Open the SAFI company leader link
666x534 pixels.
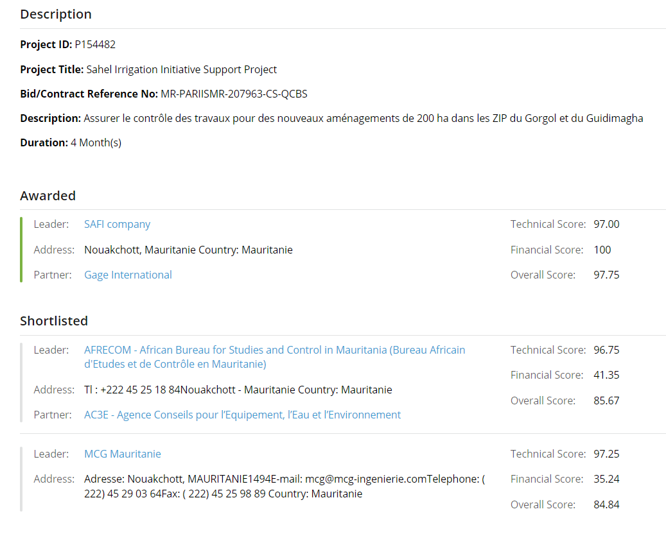117,224
